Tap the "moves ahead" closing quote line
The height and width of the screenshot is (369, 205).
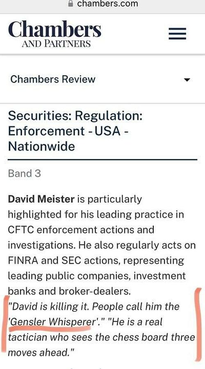point(41,353)
